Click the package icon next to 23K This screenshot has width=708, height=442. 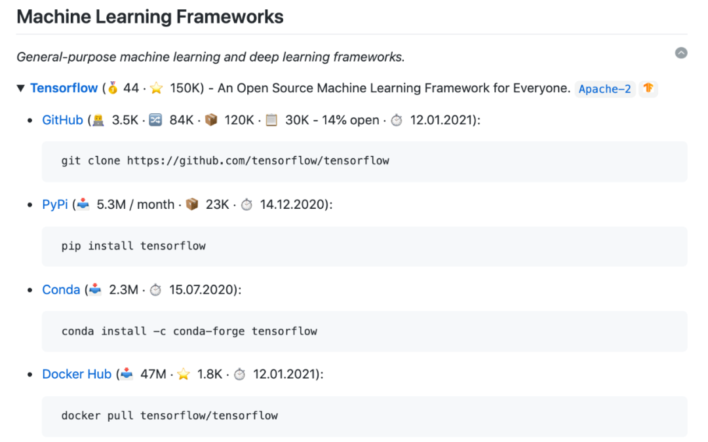click(x=192, y=204)
